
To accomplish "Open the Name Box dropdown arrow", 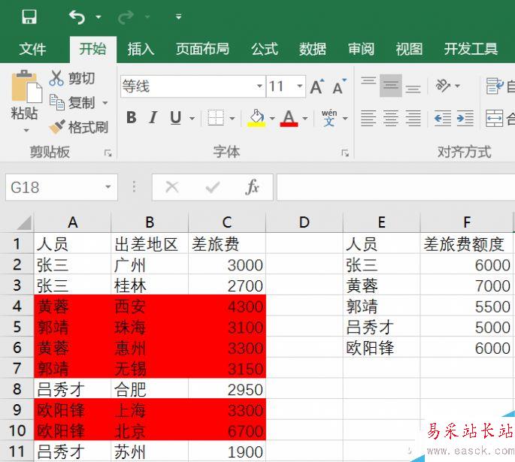I will point(108,187).
